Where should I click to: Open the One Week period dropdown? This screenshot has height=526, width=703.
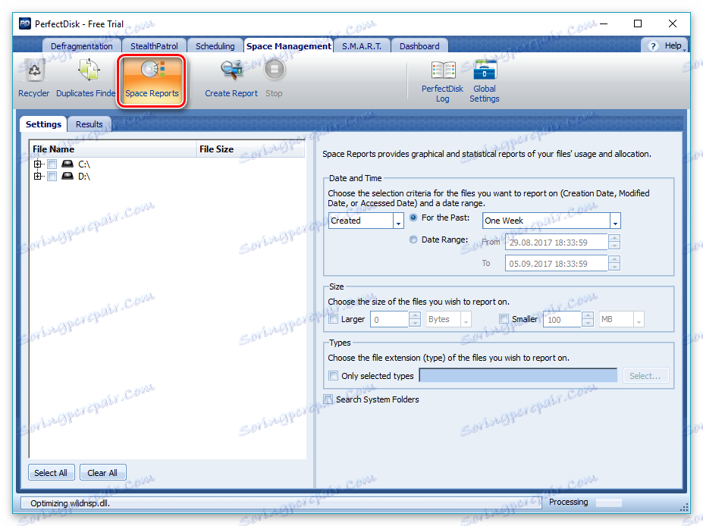coord(615,221)
